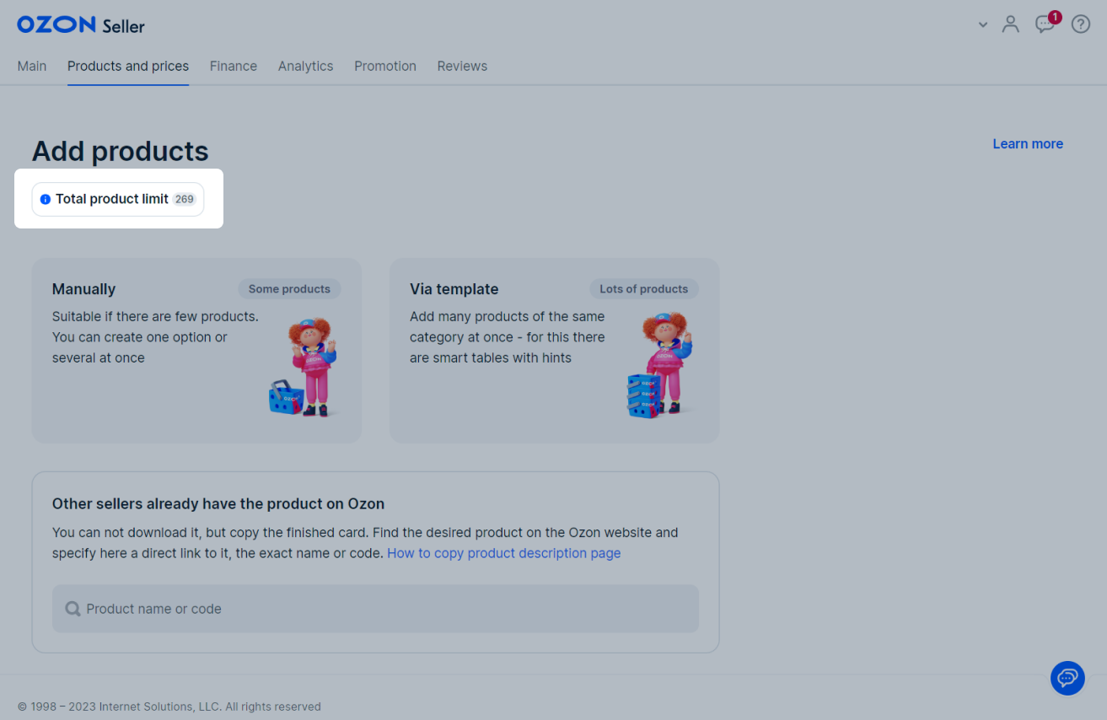The image size is (1107, 720).
Task: Click the Lots of products badge
Action: [x=643, y=288]
